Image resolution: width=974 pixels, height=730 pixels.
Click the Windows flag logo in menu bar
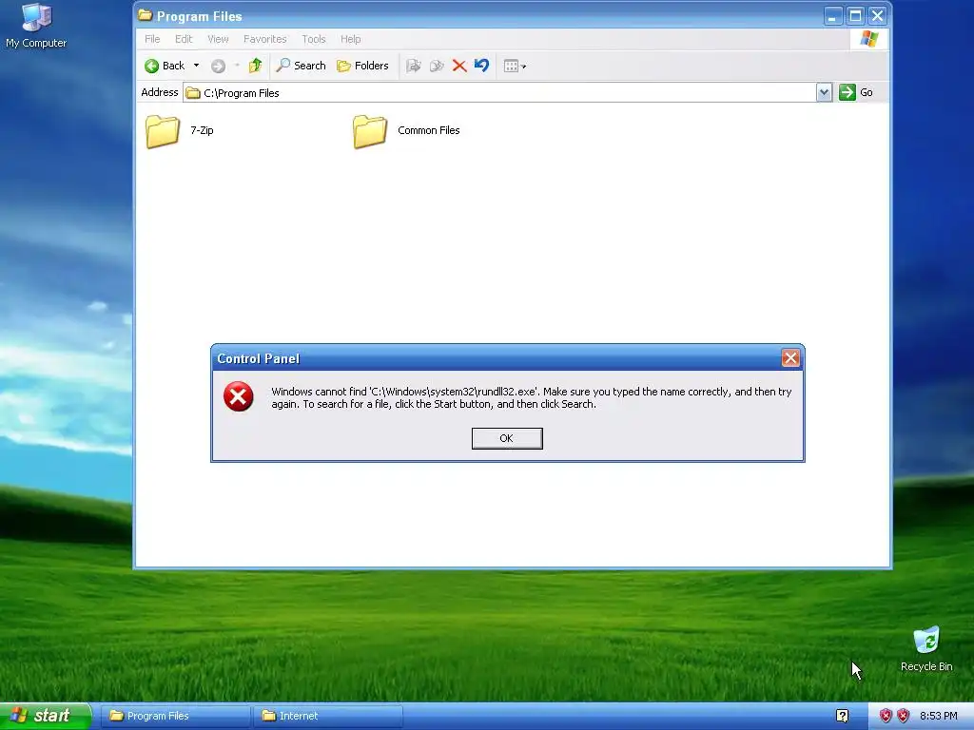point(869,39)
